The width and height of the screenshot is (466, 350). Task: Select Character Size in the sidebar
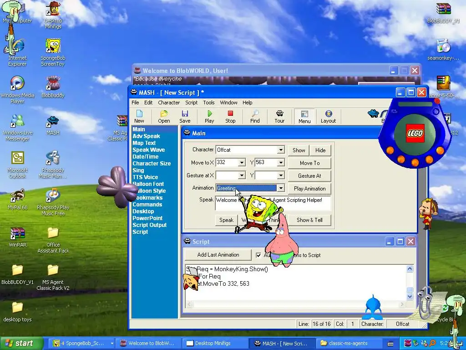point(152,164)
